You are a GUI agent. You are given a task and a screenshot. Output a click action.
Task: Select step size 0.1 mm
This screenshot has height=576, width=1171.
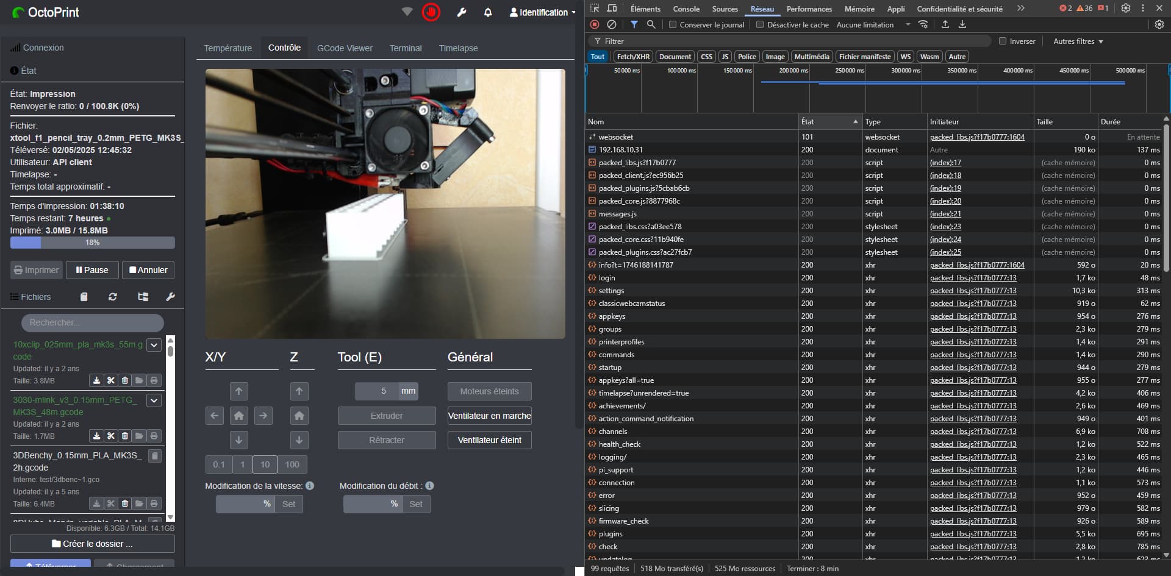218,464
